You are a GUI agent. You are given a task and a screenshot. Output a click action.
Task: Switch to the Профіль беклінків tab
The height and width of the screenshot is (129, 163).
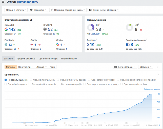pos(26,58)
